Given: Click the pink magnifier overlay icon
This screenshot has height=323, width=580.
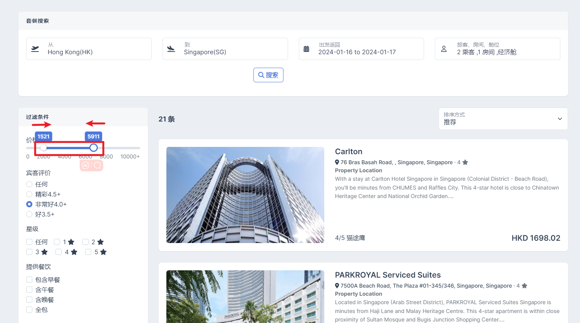Looking at the screenshot, I should coord(97,165).
